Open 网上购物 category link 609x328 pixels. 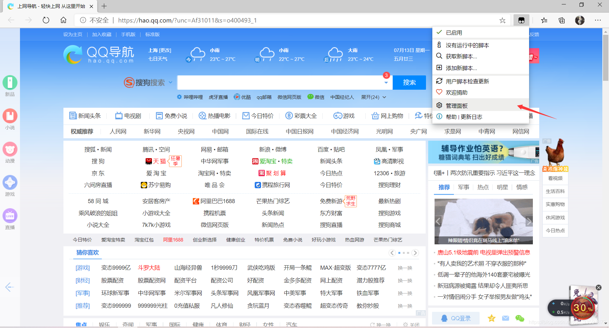coord(387,116)
